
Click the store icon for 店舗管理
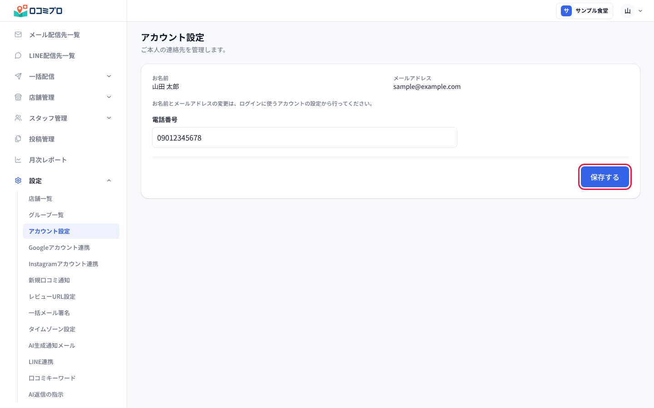(18, 97)
